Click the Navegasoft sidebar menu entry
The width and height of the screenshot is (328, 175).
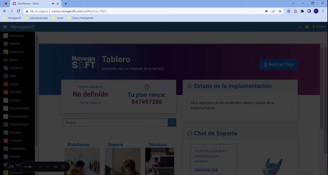pos(17,36)
